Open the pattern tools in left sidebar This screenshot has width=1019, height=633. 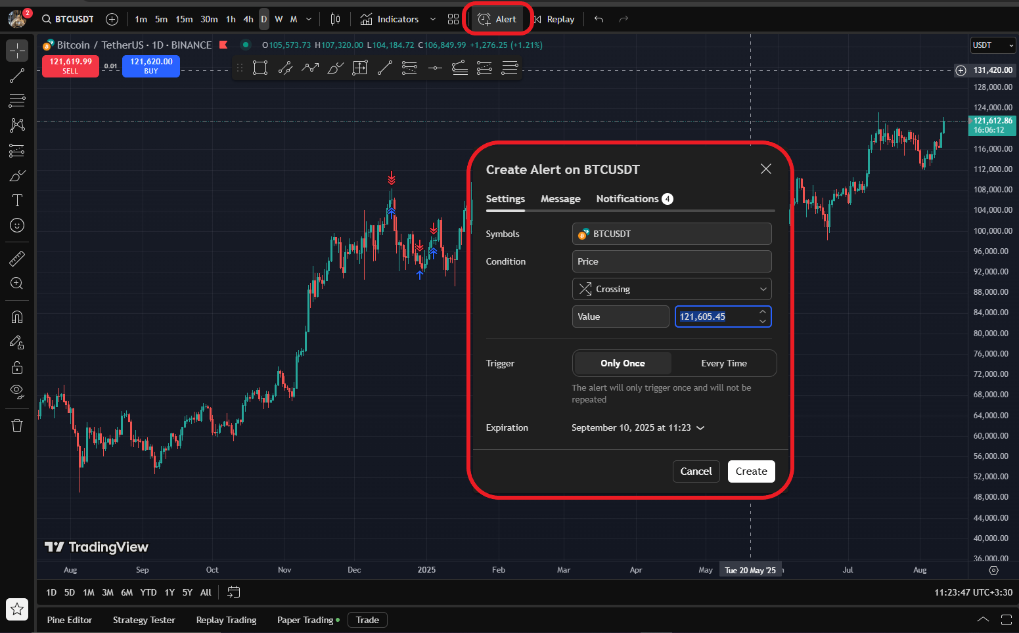17,125
